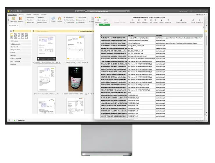Open Administration in the ribbon
The height and width of the screenshot is (163, 215).
69,20
